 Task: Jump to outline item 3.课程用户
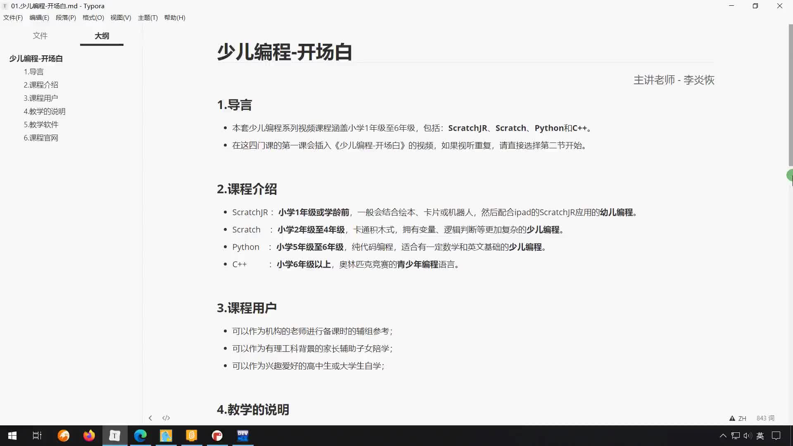tap(41, 98)
